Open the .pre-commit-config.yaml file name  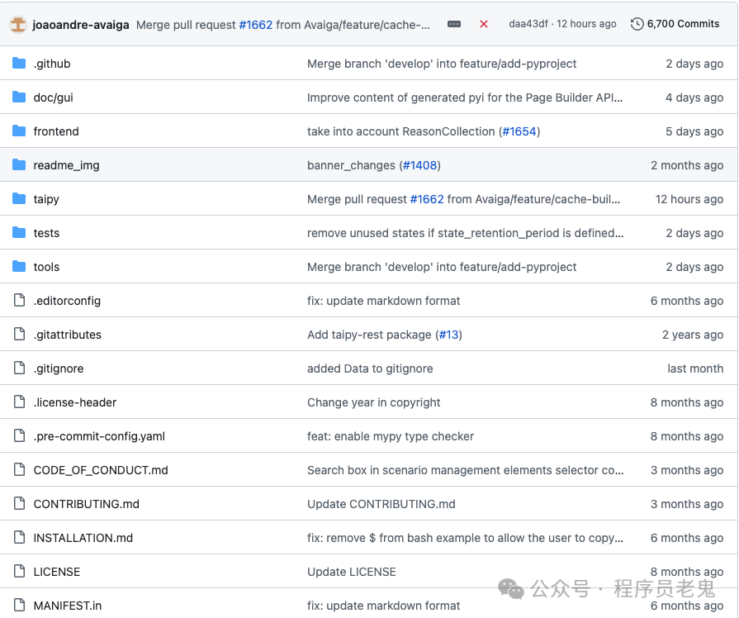[x=99, y=436]
